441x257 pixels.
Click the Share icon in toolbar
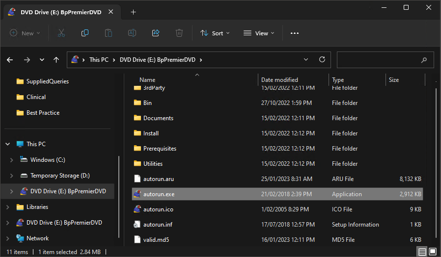pos(156,33)
